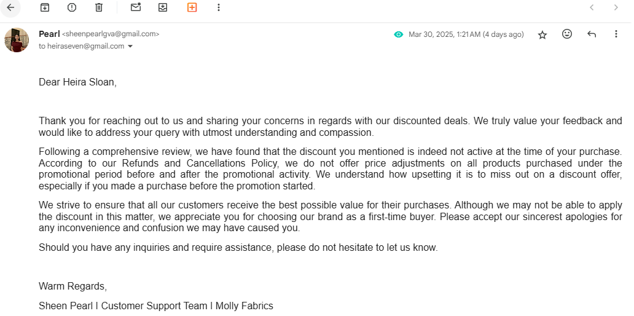The width and height of the screenshot is (634, 316).
Task: Mark the email as unread
Action: [x=136, y=7]
